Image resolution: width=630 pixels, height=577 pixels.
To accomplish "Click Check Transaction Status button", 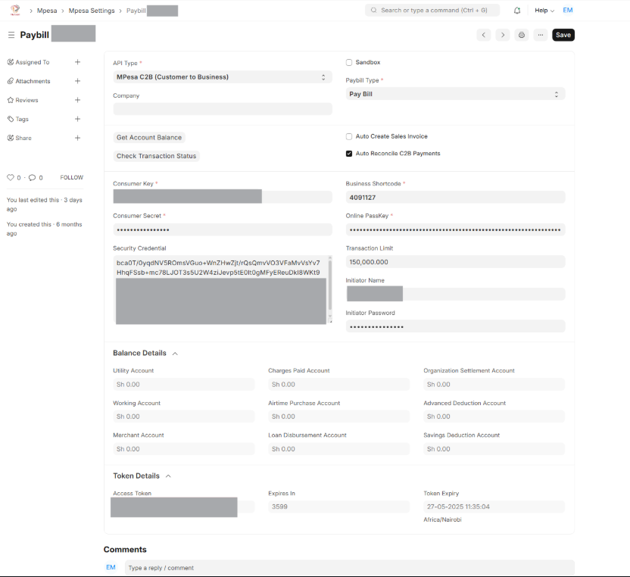I will coord(156,156).
